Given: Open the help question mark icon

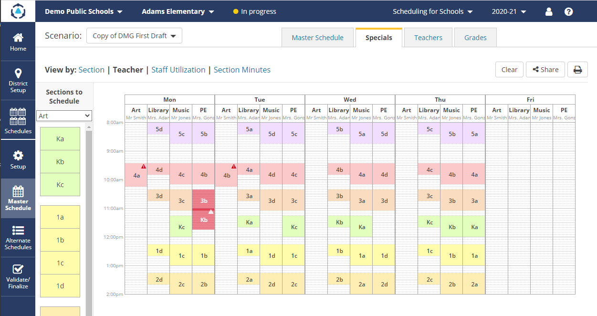Looking at the screenshot, I should [x=568, y=11].
